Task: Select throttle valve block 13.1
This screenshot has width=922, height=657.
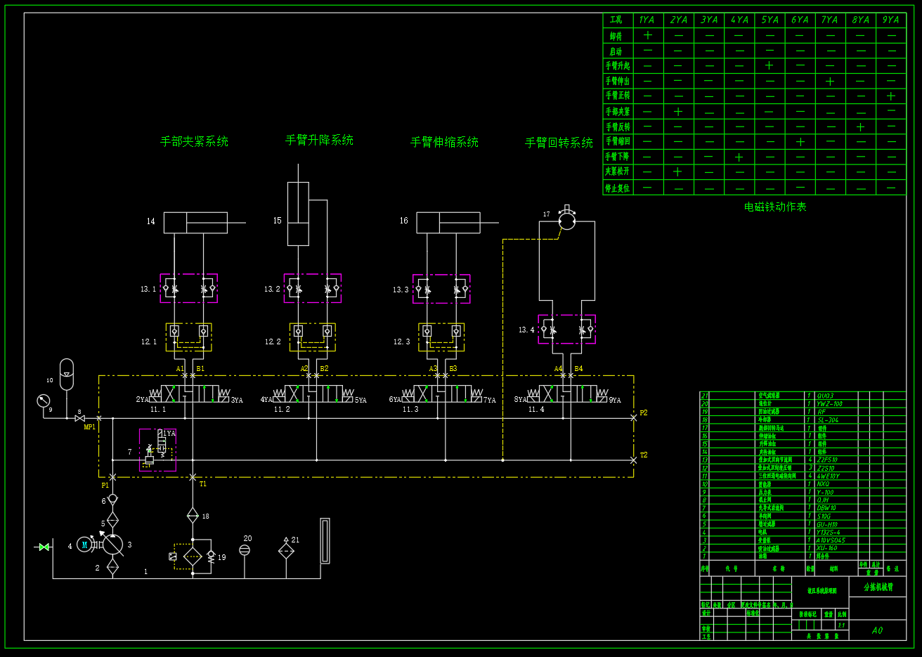Action: (188, 288)
